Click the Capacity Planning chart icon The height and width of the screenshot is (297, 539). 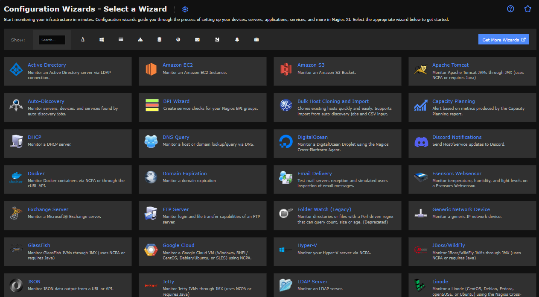coord(421,105)
